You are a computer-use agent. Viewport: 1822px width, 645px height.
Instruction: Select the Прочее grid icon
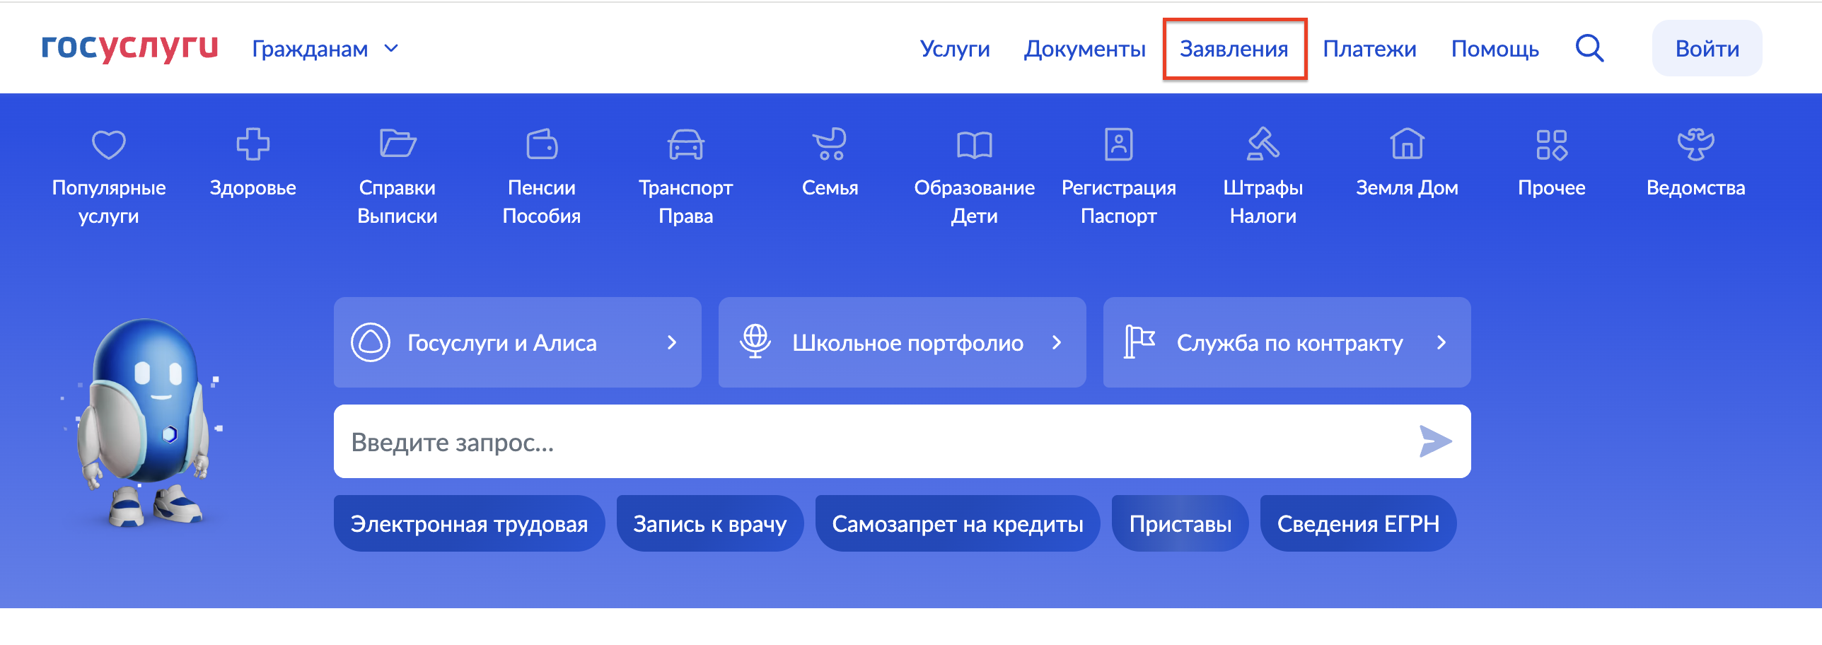[1552, 145]
